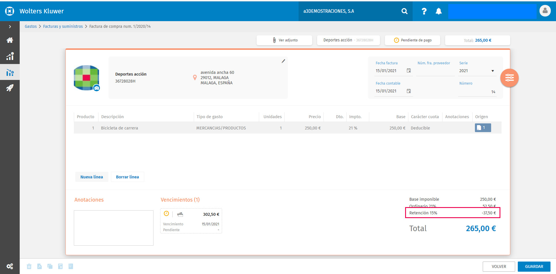Click the PDF export icon in bottom toolbar

click(x=39, y=266)
